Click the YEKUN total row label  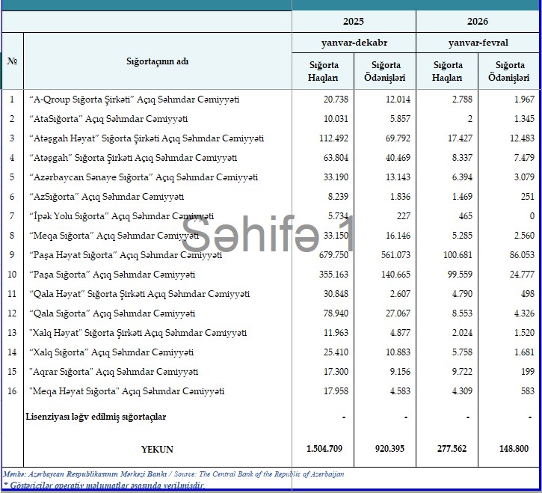(x=157, y=449)
